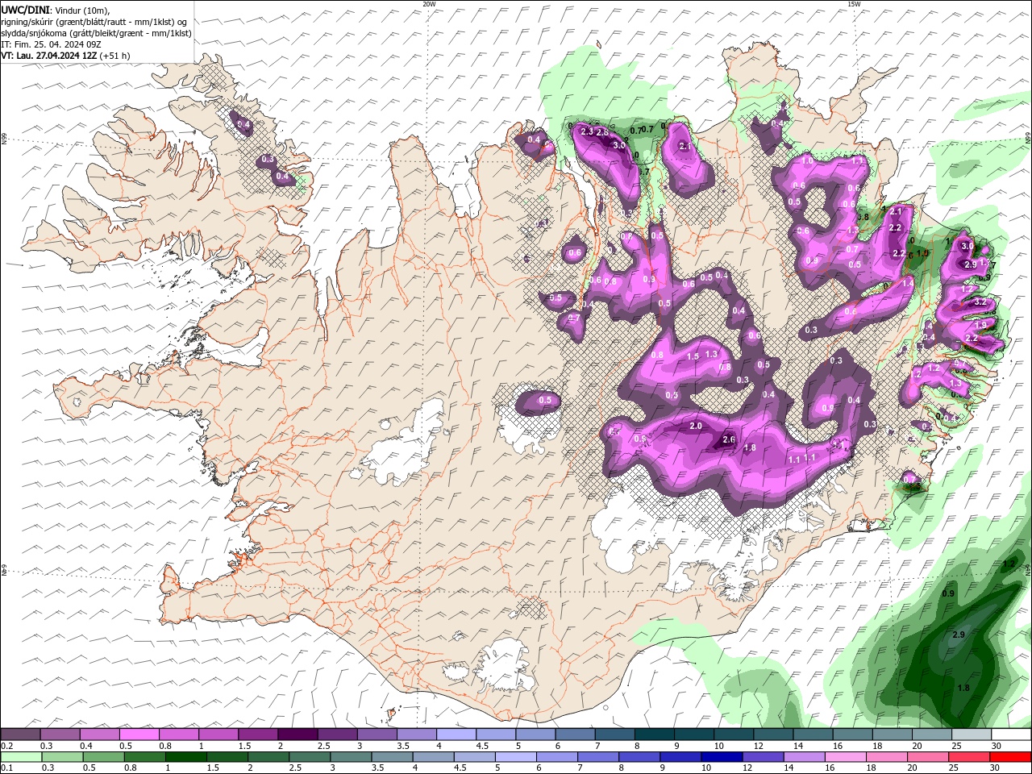Click the 20W longitude label

429,4
